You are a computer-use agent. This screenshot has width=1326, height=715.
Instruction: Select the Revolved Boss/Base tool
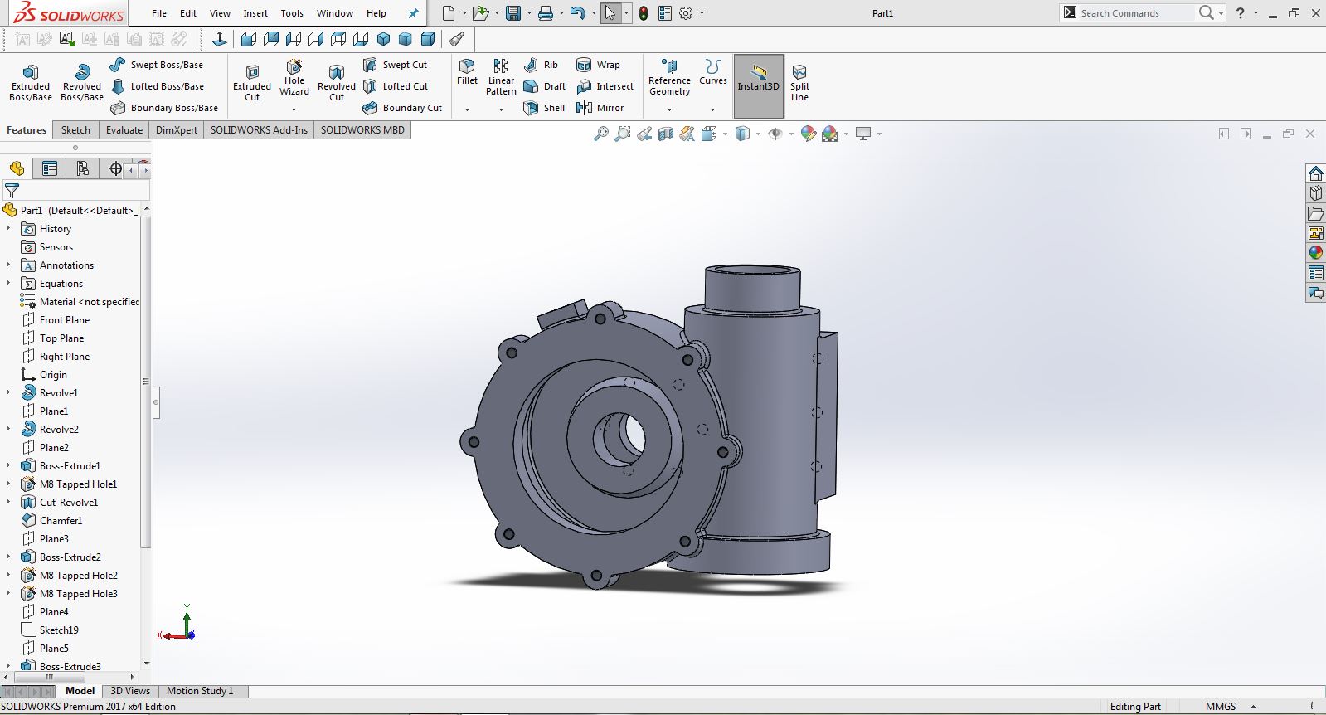click(x=82, y=83)
